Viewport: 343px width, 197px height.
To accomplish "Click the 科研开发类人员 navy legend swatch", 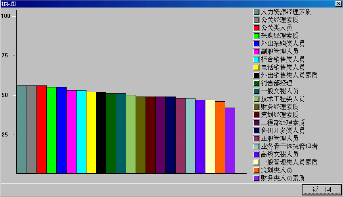I will pyautogui.click(x=256, y=131).
